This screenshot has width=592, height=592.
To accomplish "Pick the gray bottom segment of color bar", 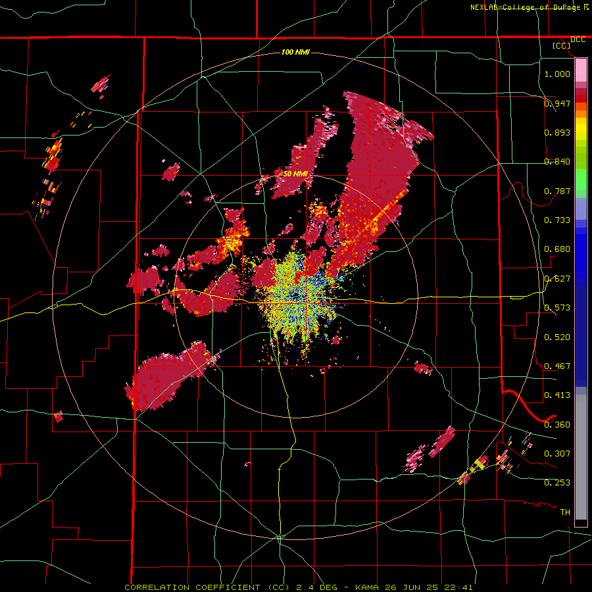I will click(x=581, y=457).
